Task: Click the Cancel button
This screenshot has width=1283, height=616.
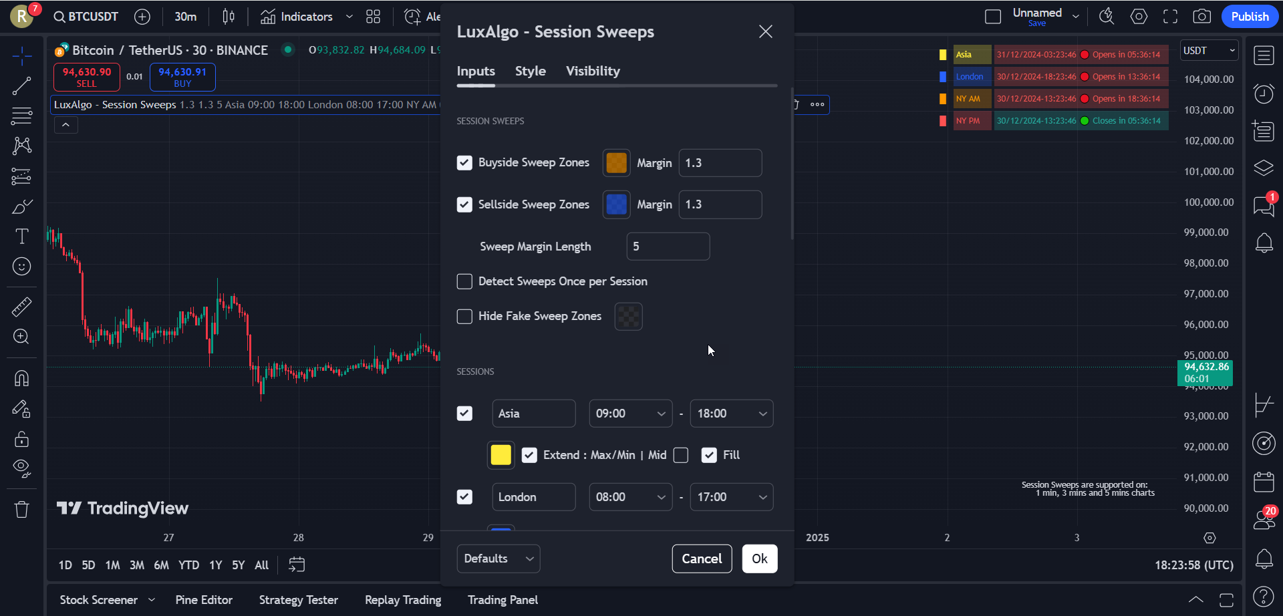Action: (x=702, y=559)
